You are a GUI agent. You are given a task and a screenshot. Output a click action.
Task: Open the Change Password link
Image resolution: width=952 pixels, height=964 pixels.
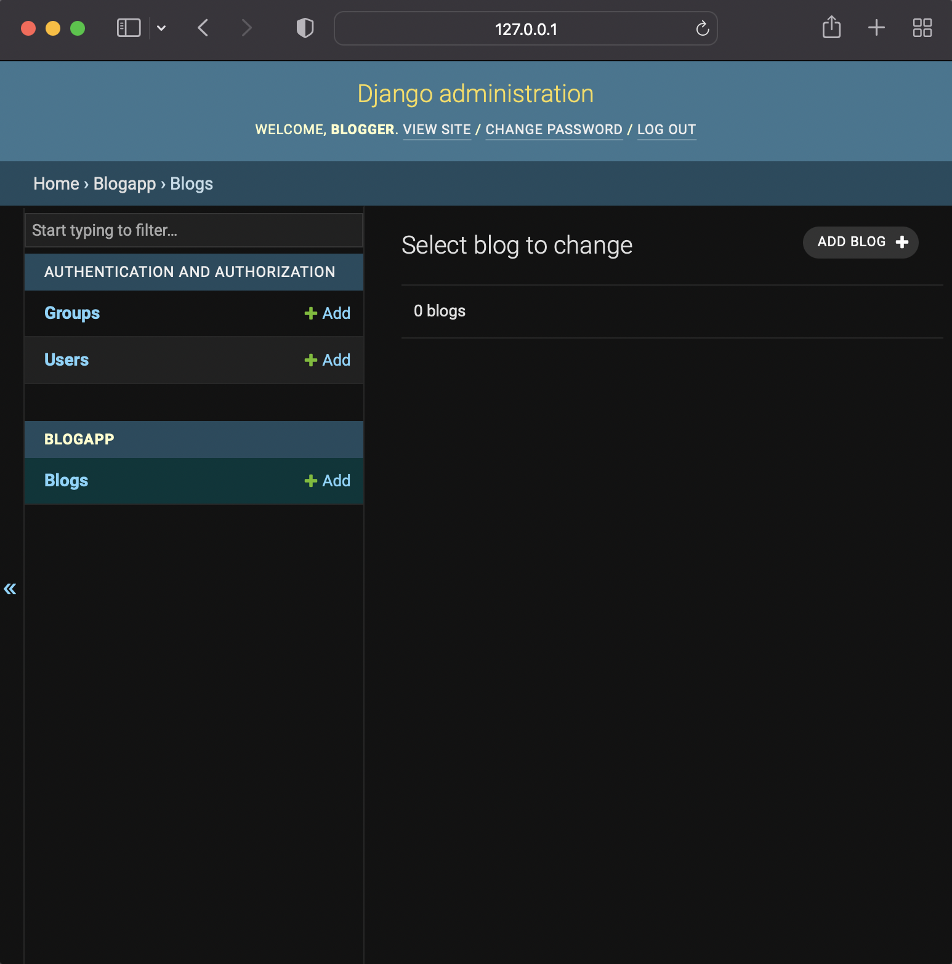click(554, 129)
